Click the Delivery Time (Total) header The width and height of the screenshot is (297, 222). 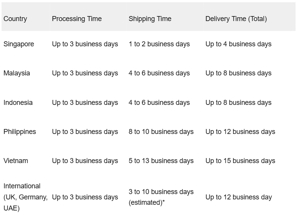(236, 19)
